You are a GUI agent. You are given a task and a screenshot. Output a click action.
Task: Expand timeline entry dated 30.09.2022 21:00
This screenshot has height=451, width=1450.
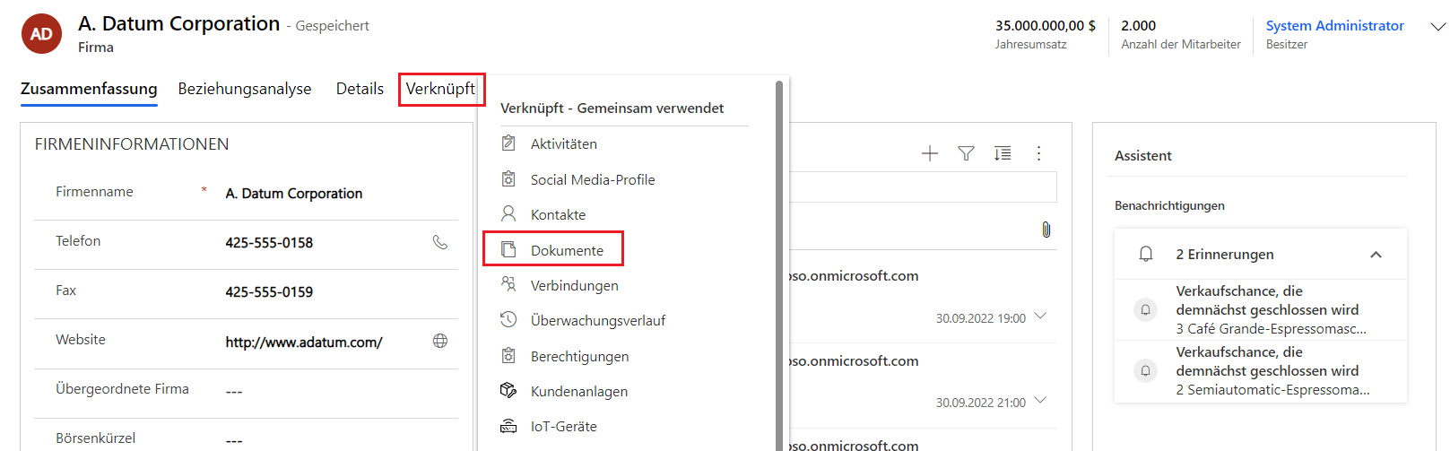[x=1040, y=401]
